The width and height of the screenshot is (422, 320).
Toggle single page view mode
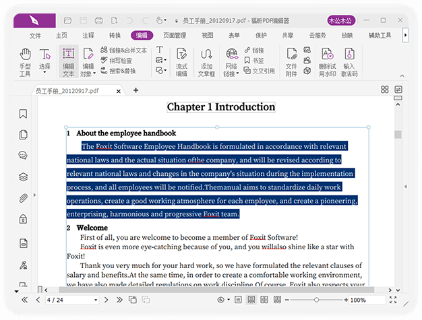pyautogui.click(x=238, y=300)
